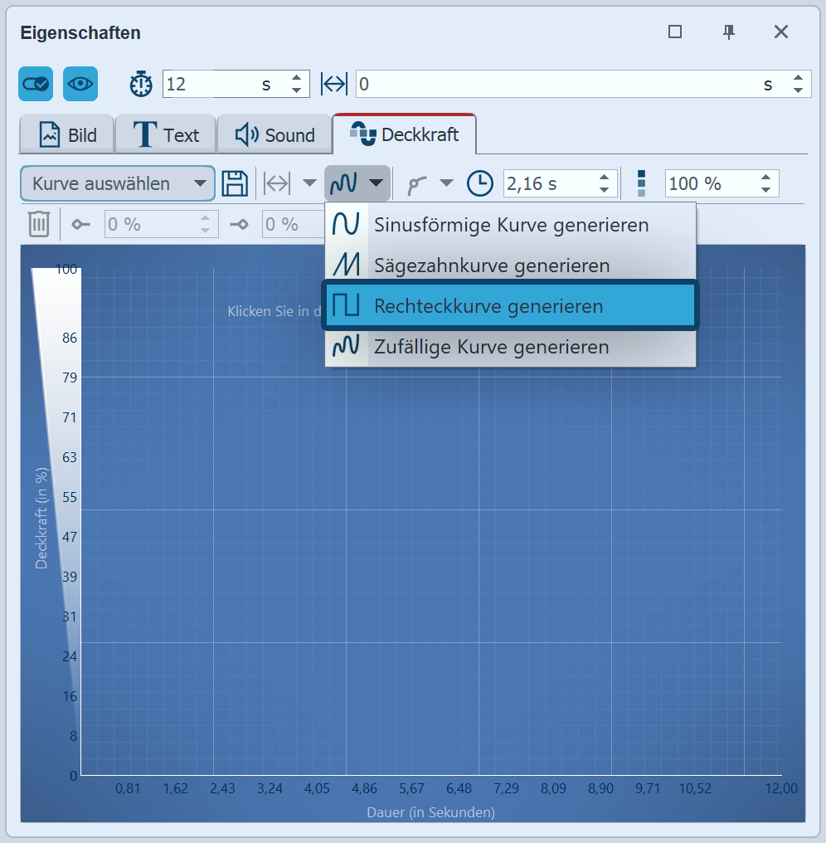826x843 pixels.
Task: Click the save curve floppy disk icon
Action: pyautogui.click(x=236, y=184)
